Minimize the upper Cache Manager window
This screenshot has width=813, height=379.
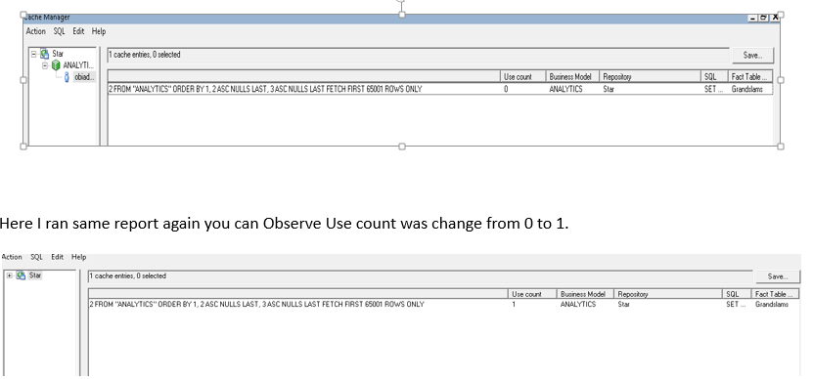pyautogui.click(x=753, y=18)
